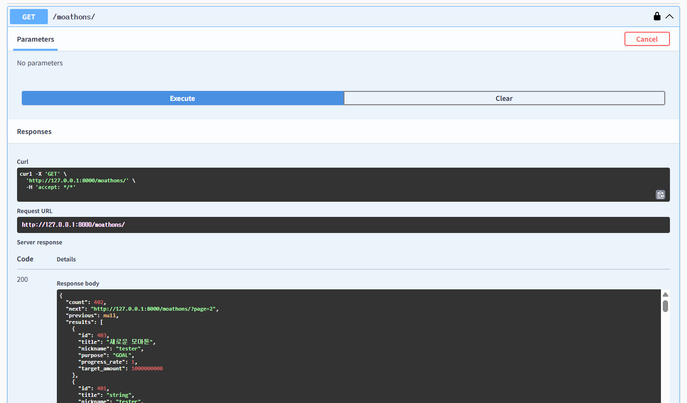Copy the curl command to clipboard
Image resolution: width=687 pixels, height=403 pixels.
click(x=660, y=195)
